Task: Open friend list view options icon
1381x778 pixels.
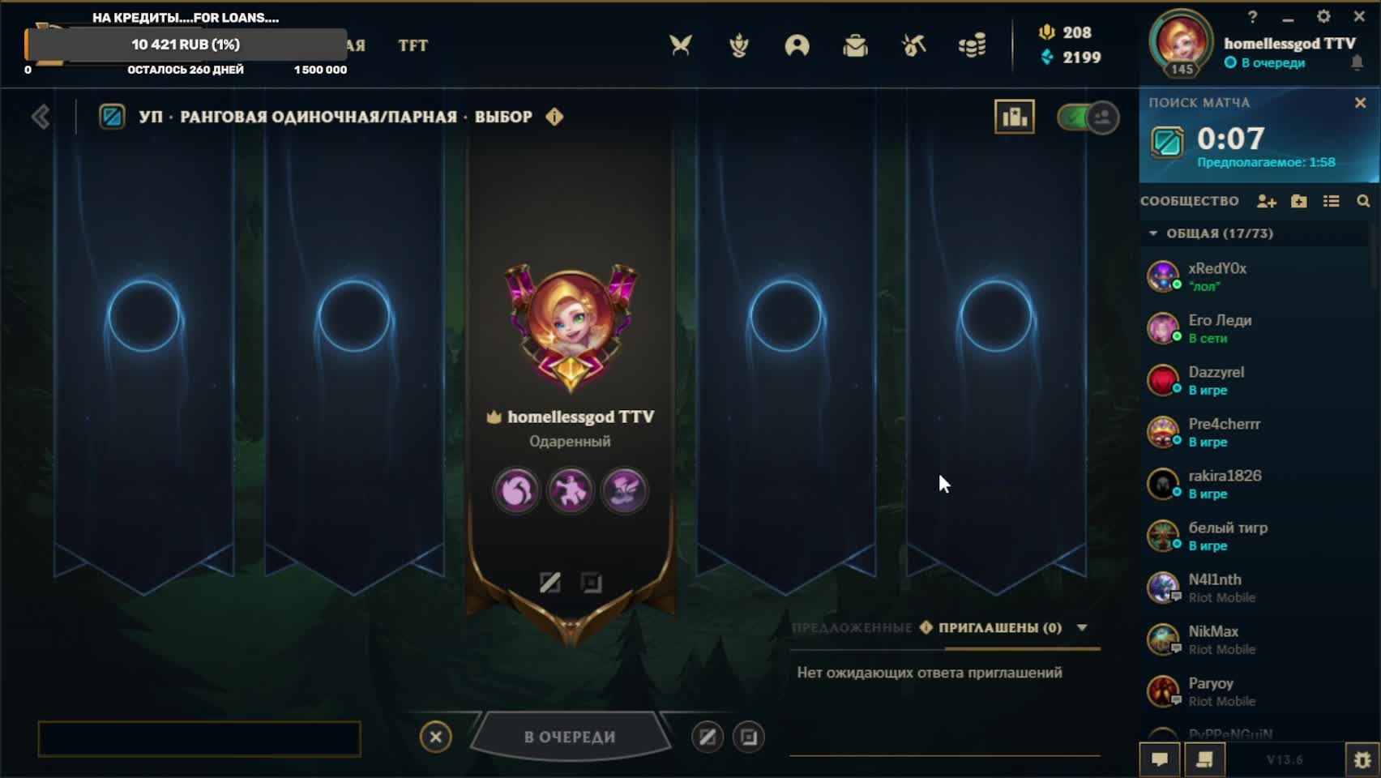Action: click(1331, 201)
